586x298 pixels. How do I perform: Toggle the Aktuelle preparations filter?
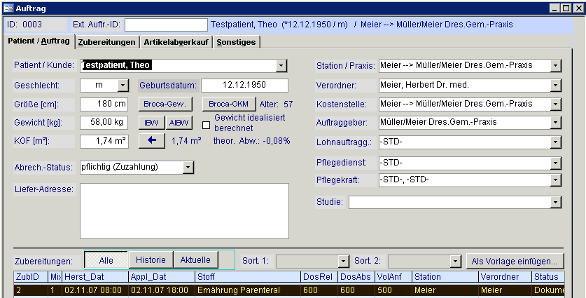pyautogui.click(x=195, y=260)
